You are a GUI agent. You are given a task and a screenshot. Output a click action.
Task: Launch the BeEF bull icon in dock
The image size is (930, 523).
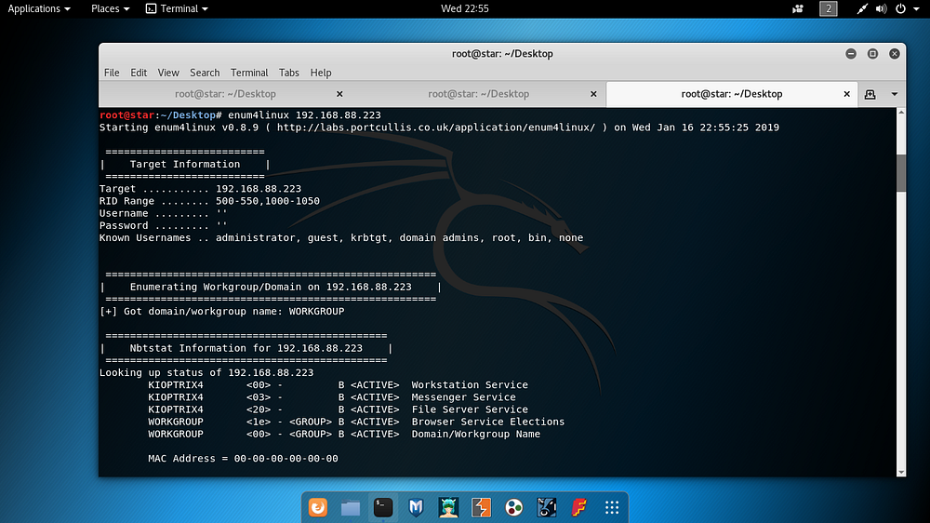[x=546, y=507]
